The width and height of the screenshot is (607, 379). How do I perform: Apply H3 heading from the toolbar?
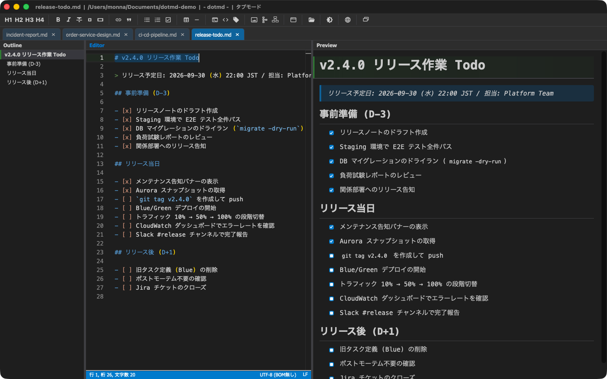30,20
